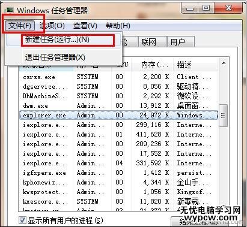Sort by the 描述 column header
247x227 pixels.
(x=195, y=65)
